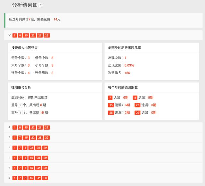This screenshot has width=205, height=186.
Task: Click the 按奇偶大小等归类 panel heading
Action: coord(24,48)
